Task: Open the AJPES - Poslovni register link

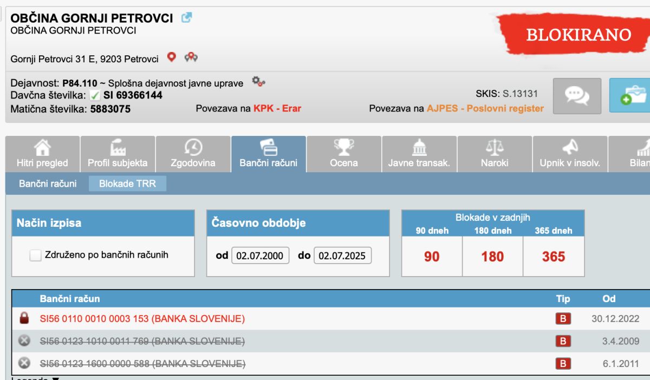Action: pyautogui.click(x=485, y=108)
